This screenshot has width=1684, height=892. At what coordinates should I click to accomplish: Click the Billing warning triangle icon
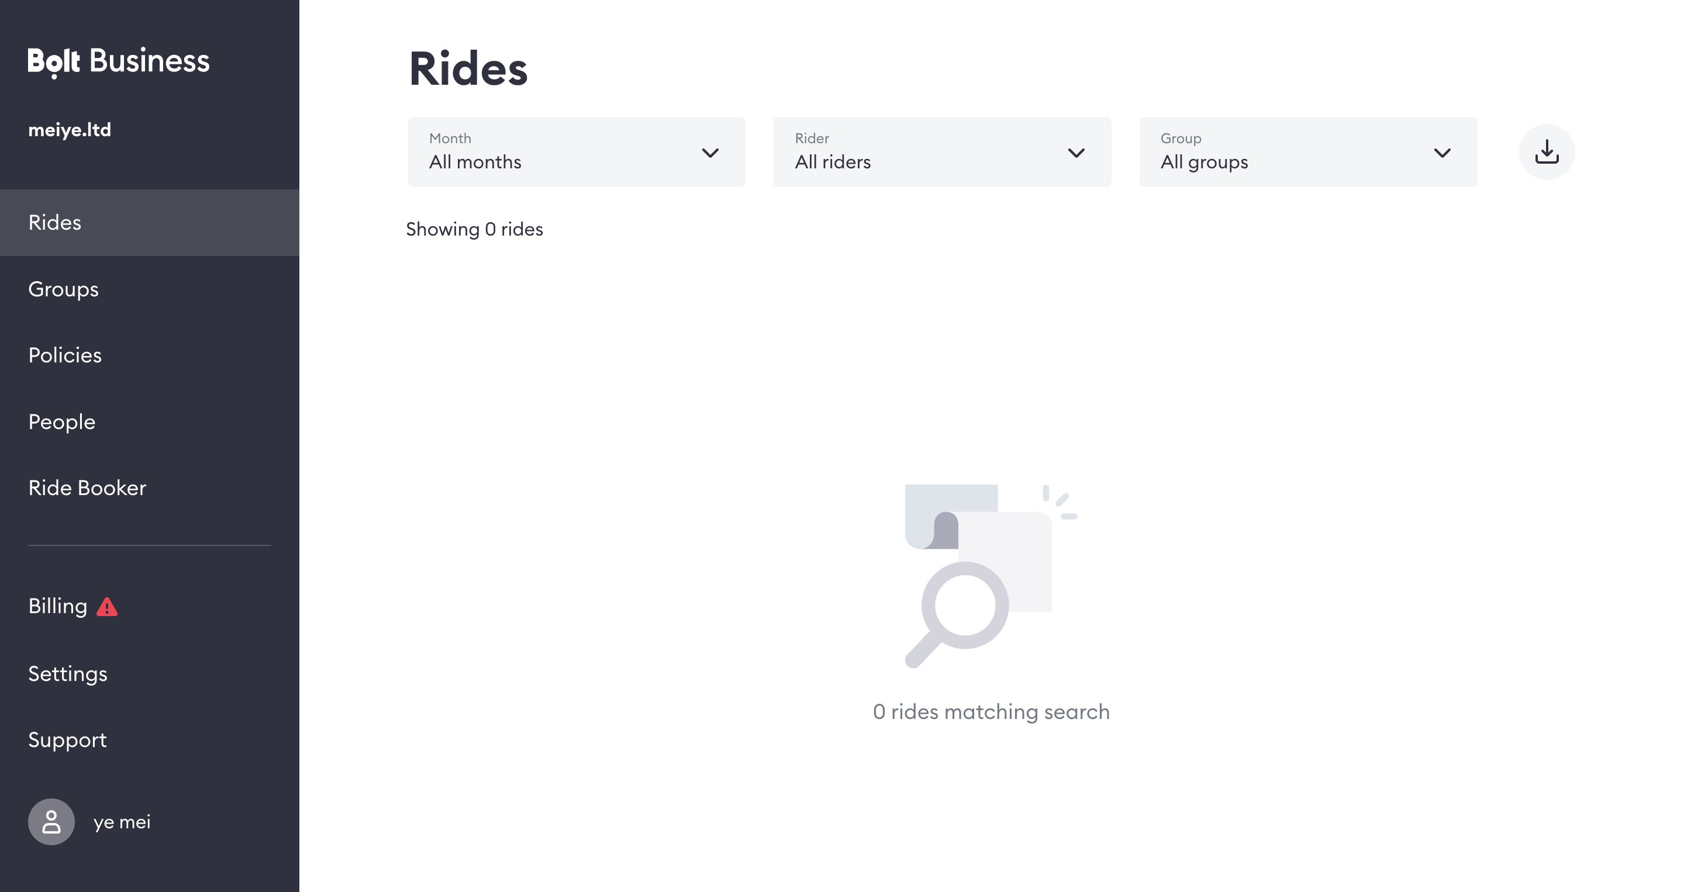tap(107, 607)
